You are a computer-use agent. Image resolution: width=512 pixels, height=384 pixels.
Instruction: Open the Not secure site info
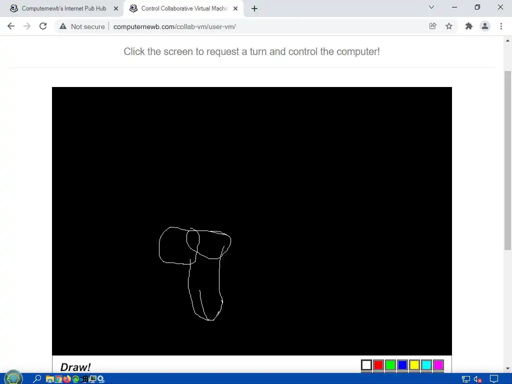point(82,26)
